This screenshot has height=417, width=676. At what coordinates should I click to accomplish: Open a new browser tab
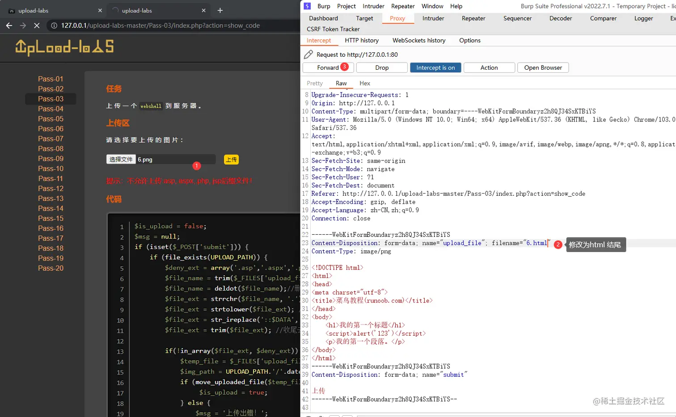(220, 10)
